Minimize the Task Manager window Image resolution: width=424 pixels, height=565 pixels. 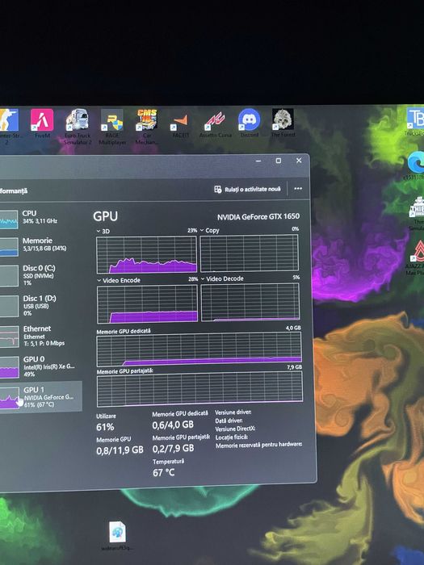258,161
